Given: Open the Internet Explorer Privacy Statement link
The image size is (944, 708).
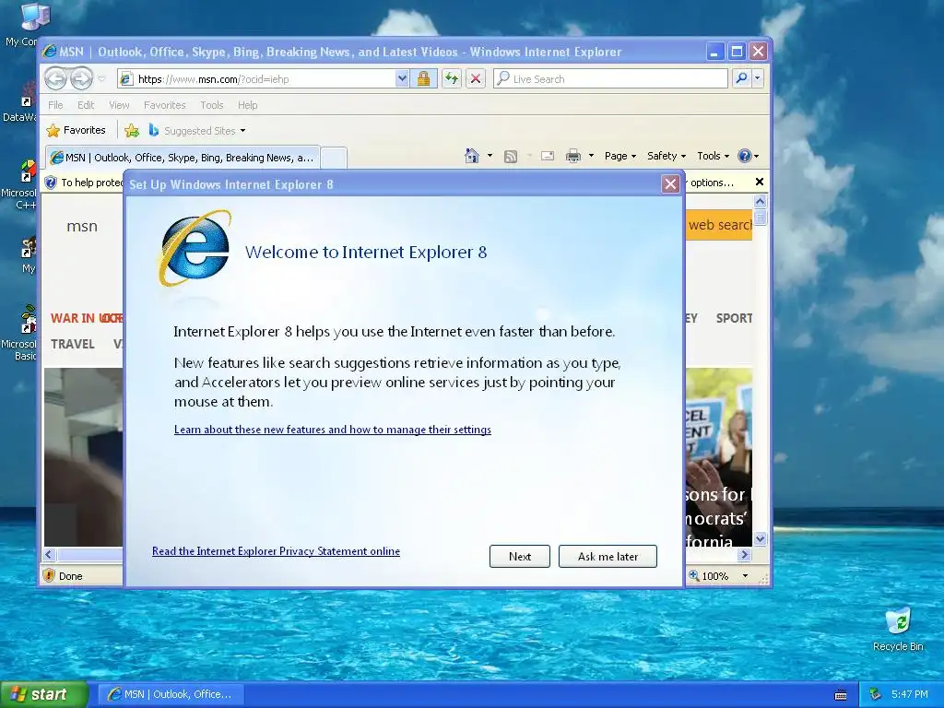Looking at the screenshot, I should coord(276,551).
